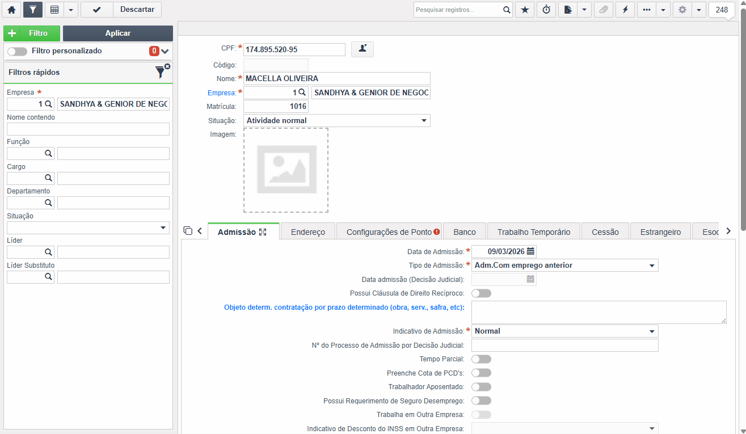Viewport: 746px width, 434px height.
Task: Open Cargo lookup magnifier
Action: [x=48, y=178]
